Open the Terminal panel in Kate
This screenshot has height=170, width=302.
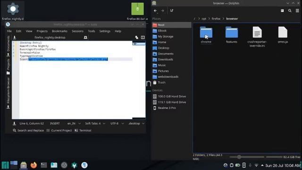83,130
